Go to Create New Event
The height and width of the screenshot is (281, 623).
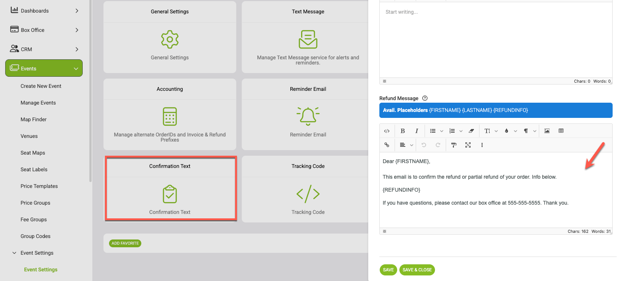point(41,86)
